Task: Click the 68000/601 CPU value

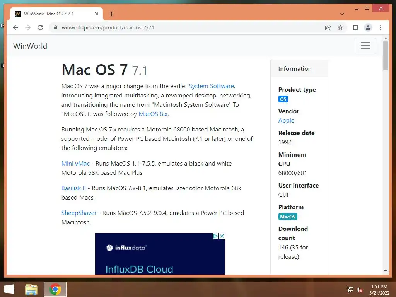Action: tap(292, 173)
